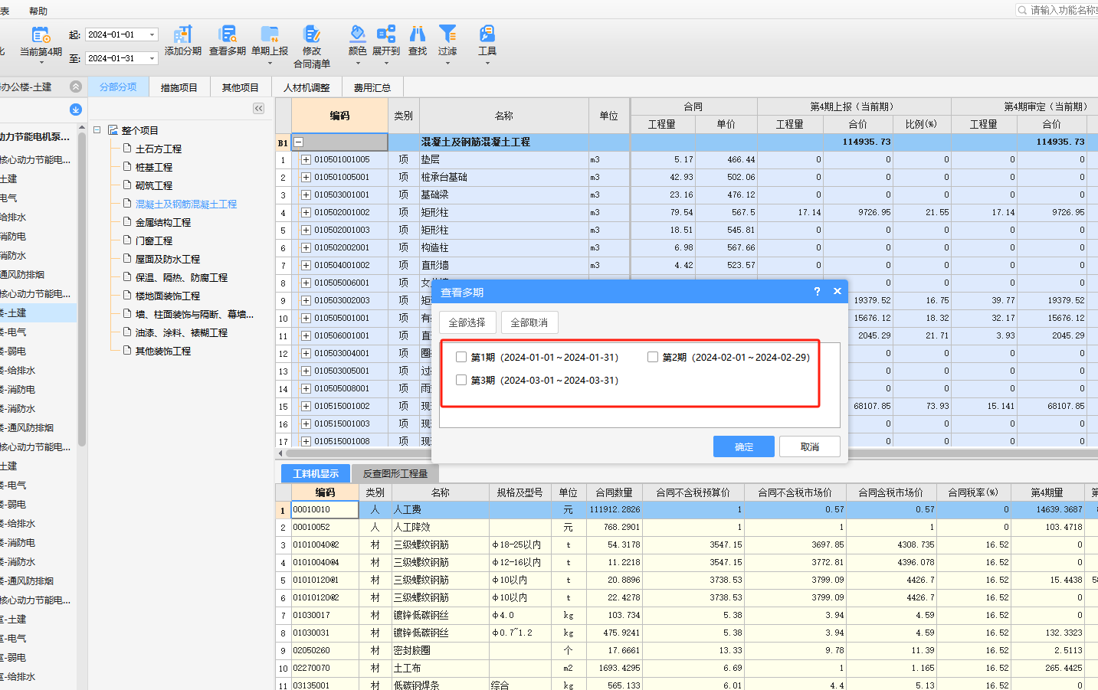The image size is (1098, 690).
Task: Click the 过滤 funnel icon
Action: [447, 34]
